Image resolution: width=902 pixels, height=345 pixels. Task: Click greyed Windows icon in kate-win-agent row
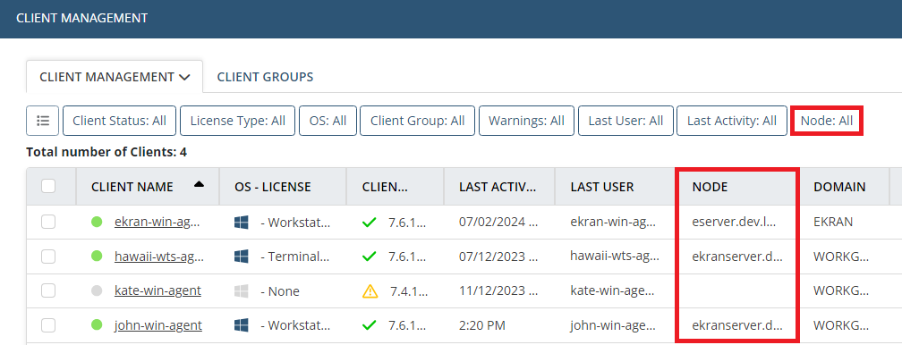pyautogui.click(x=241, y=291)
